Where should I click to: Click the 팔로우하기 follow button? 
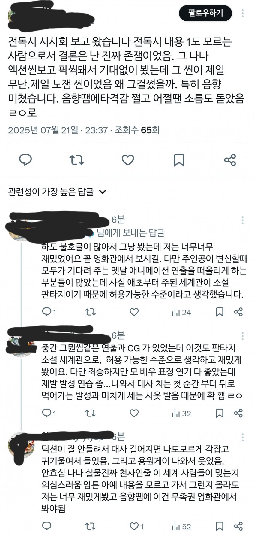(x=205, y=13)
